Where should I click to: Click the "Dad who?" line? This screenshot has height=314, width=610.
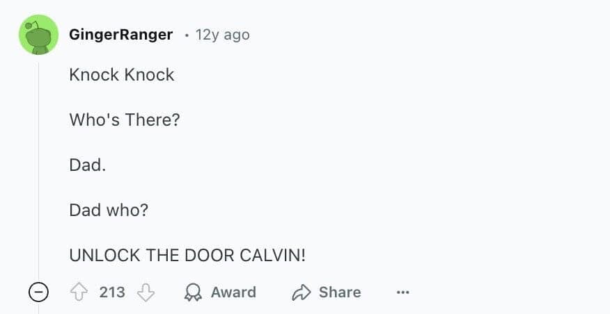pos(109,210)
